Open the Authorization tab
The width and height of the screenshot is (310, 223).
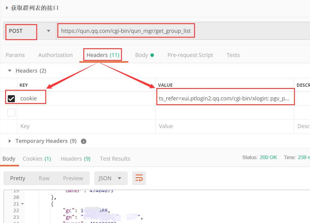coord(55,55)
